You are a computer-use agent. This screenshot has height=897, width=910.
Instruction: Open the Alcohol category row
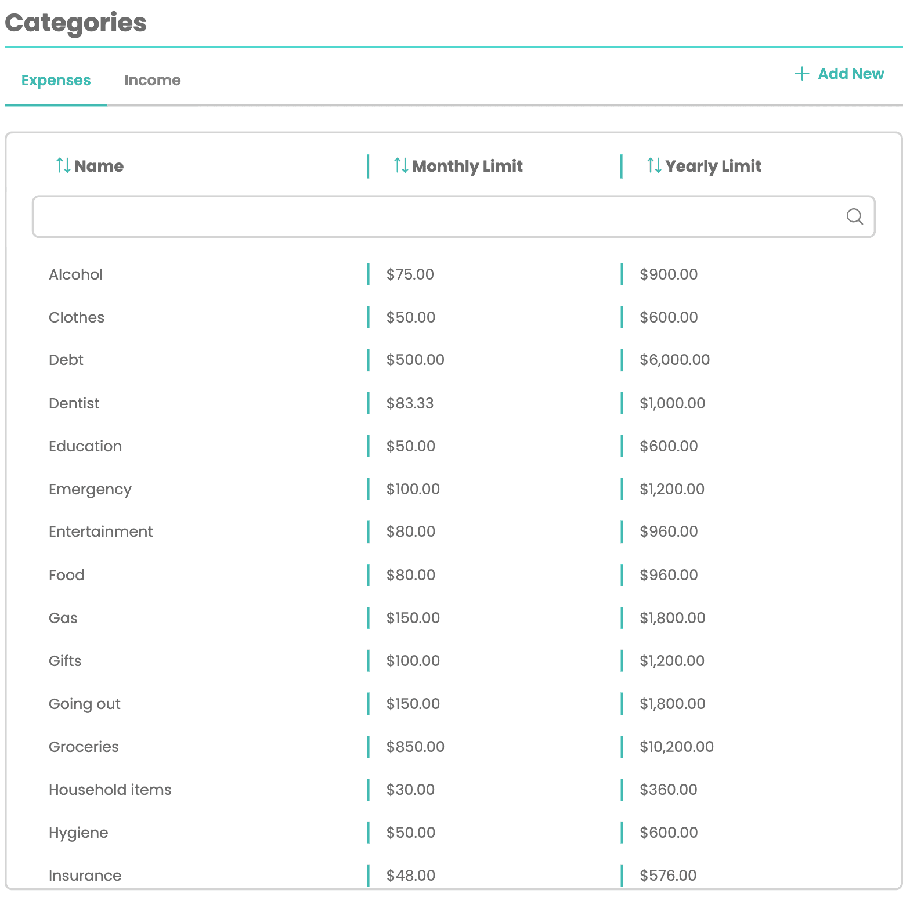click(76, 274)
